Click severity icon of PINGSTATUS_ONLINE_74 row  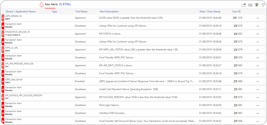[x=3, y=34]
